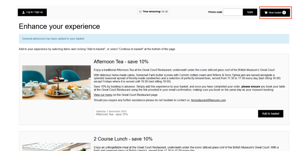Click the Promo code label text
304x151 pixels.
(215, 12)
